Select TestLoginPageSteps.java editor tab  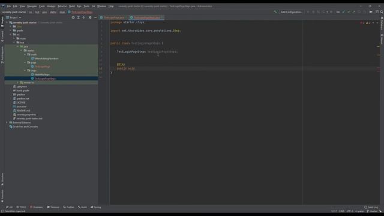pos(146,17)
